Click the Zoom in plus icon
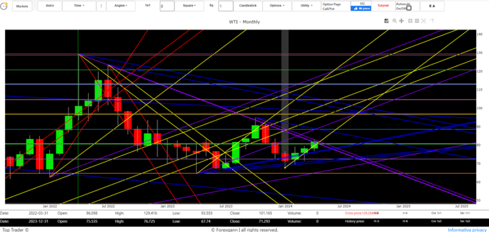This screenshot has width=489, height=232. coord(410,21)
